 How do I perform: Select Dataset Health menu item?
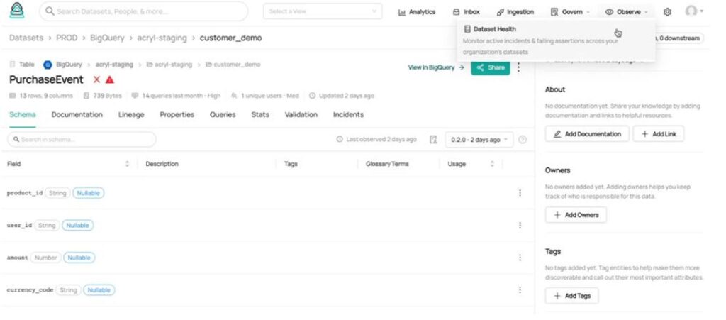[495, 29]
